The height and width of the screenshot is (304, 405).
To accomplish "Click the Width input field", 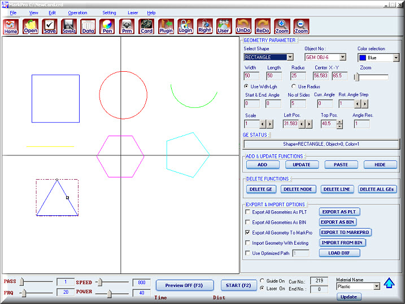I will click(251, 76).
